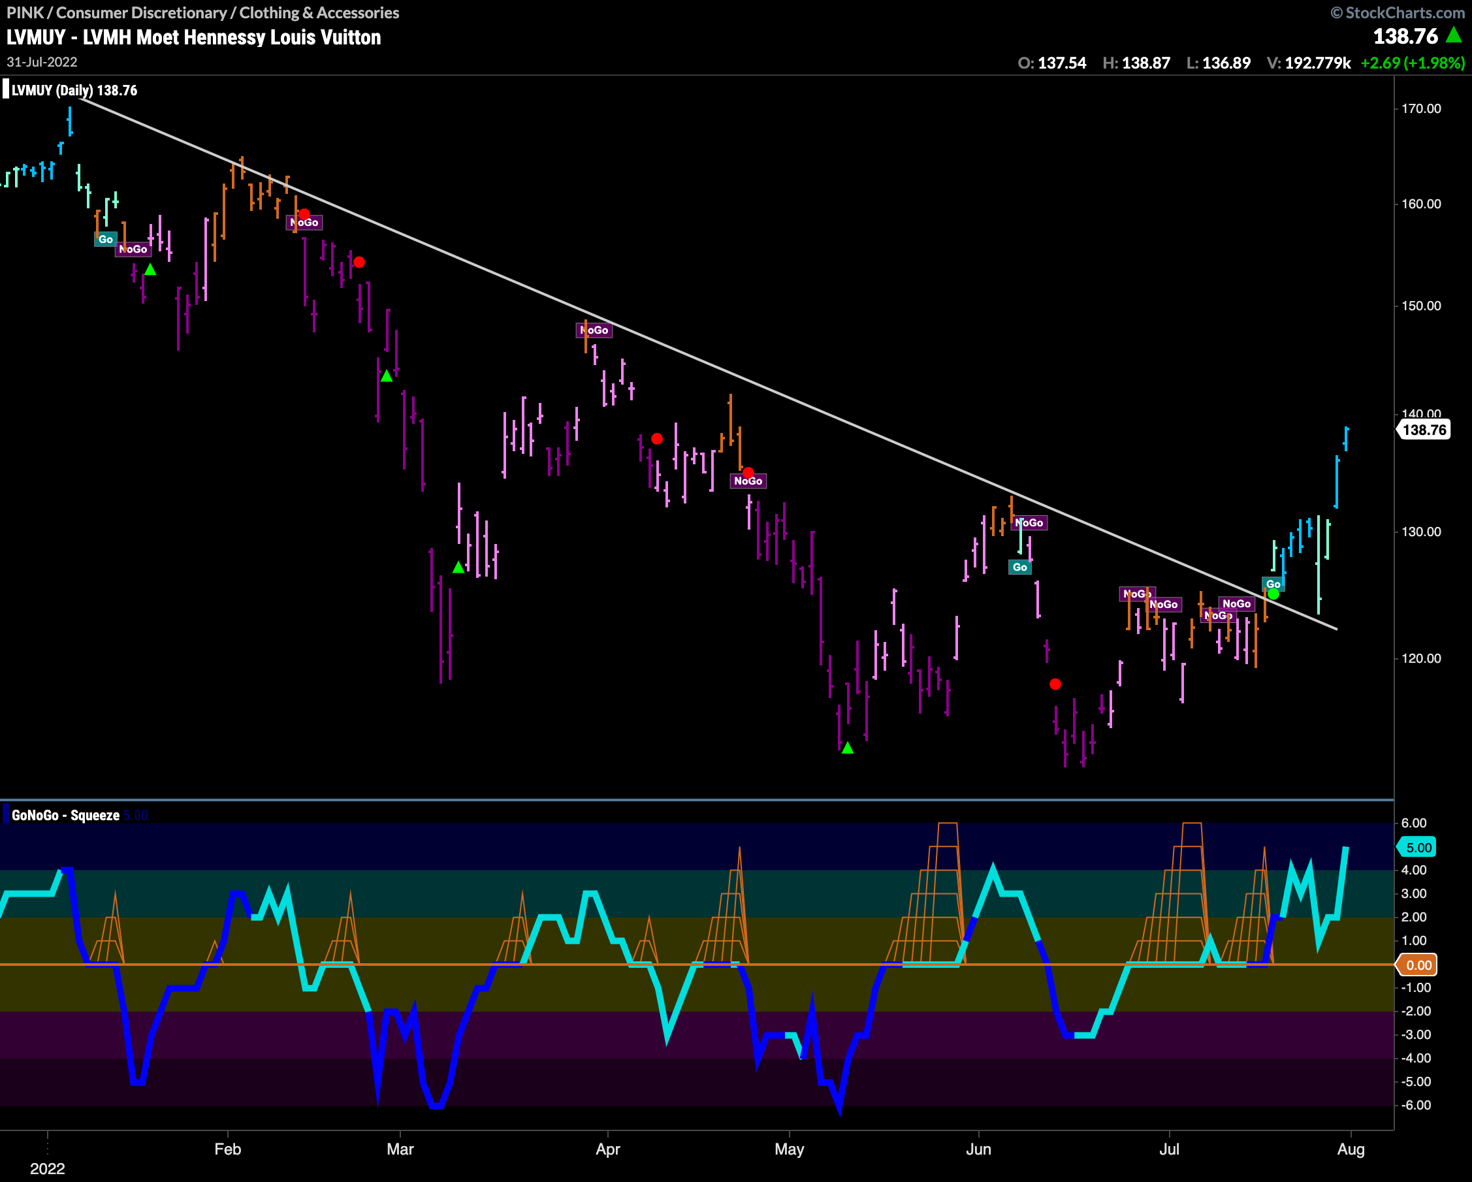Image resolution: width=1472 pixels, height=1182 pixels.
Task: Click the StockCharts.com copyright text
Action: [x=1398, y=12]
